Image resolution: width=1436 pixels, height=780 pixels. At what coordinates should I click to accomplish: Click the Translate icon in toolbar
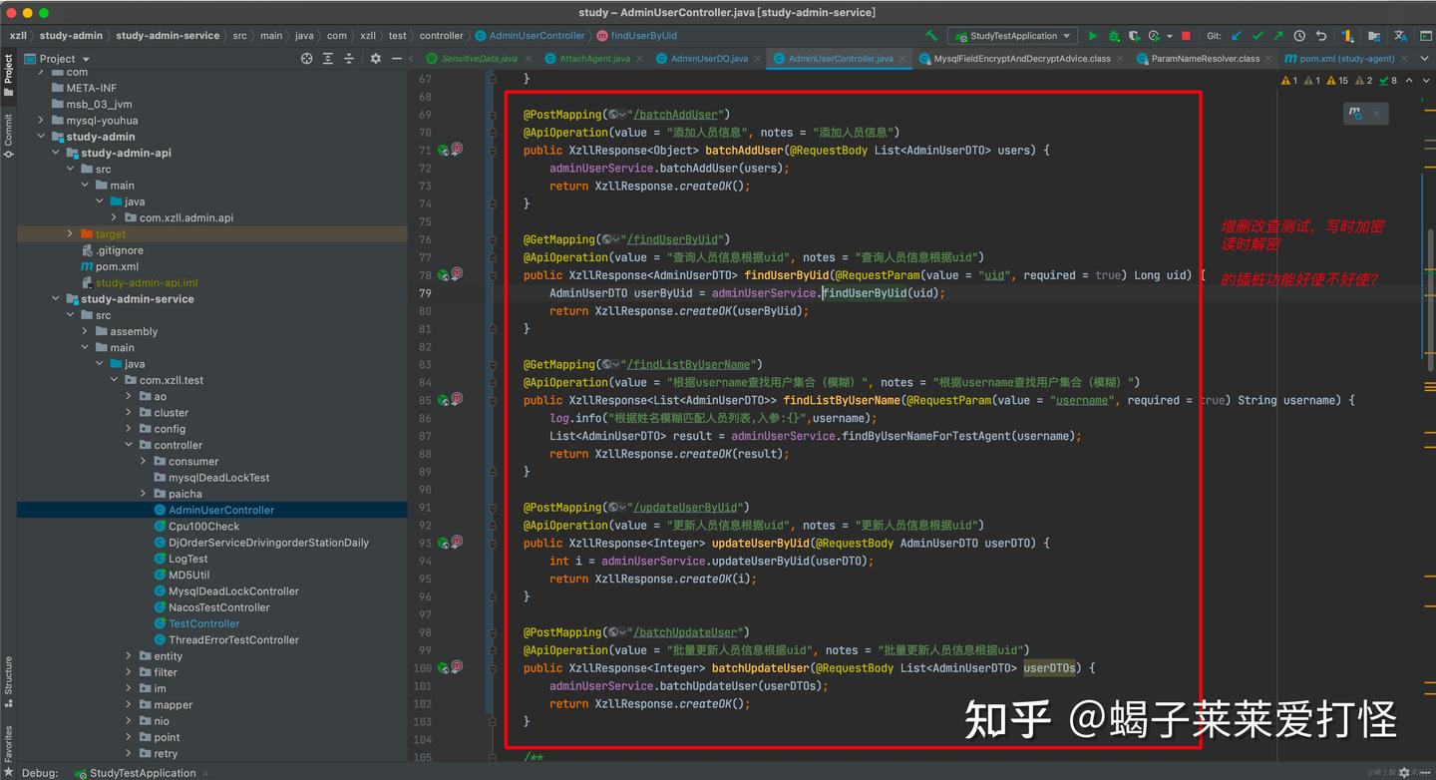(x=1400, y=36)
